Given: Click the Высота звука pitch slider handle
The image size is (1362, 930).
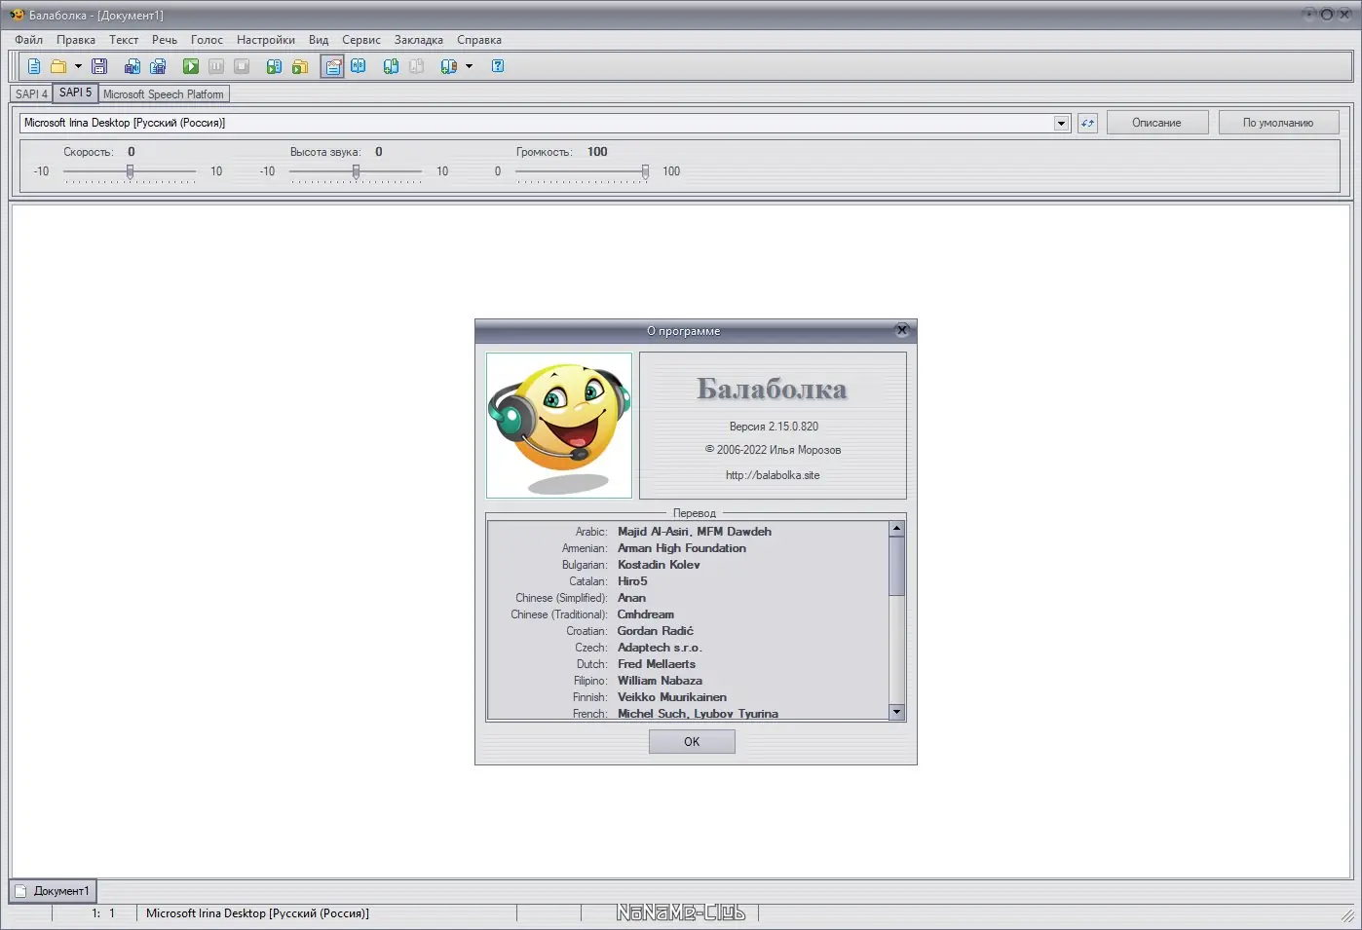Looking at the screenshot, I should 356,171.
